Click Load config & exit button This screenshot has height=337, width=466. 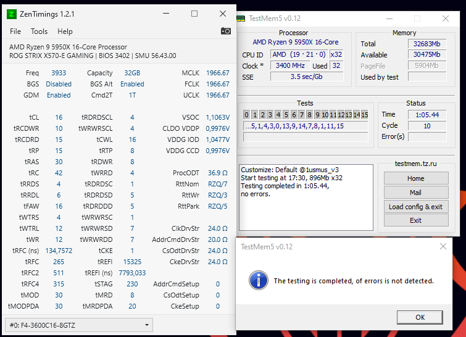pyautogui.click(x=416, y=207)
